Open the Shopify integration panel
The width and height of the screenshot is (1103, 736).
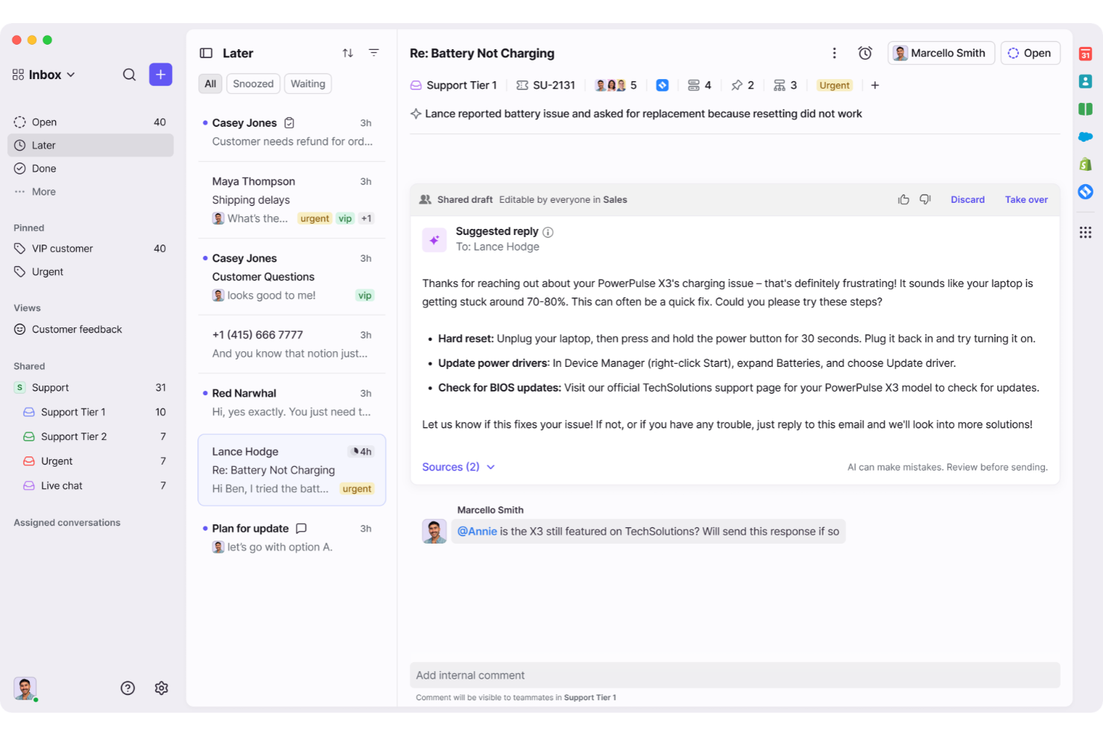click(1085, 165)
